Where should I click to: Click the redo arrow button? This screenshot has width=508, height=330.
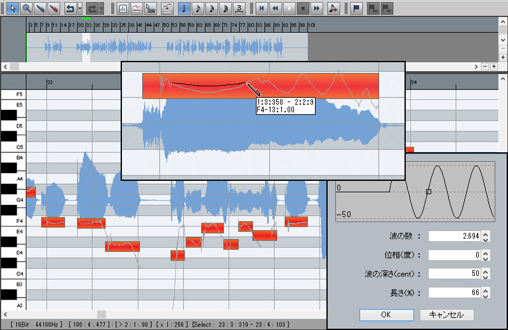click(92, 8)
